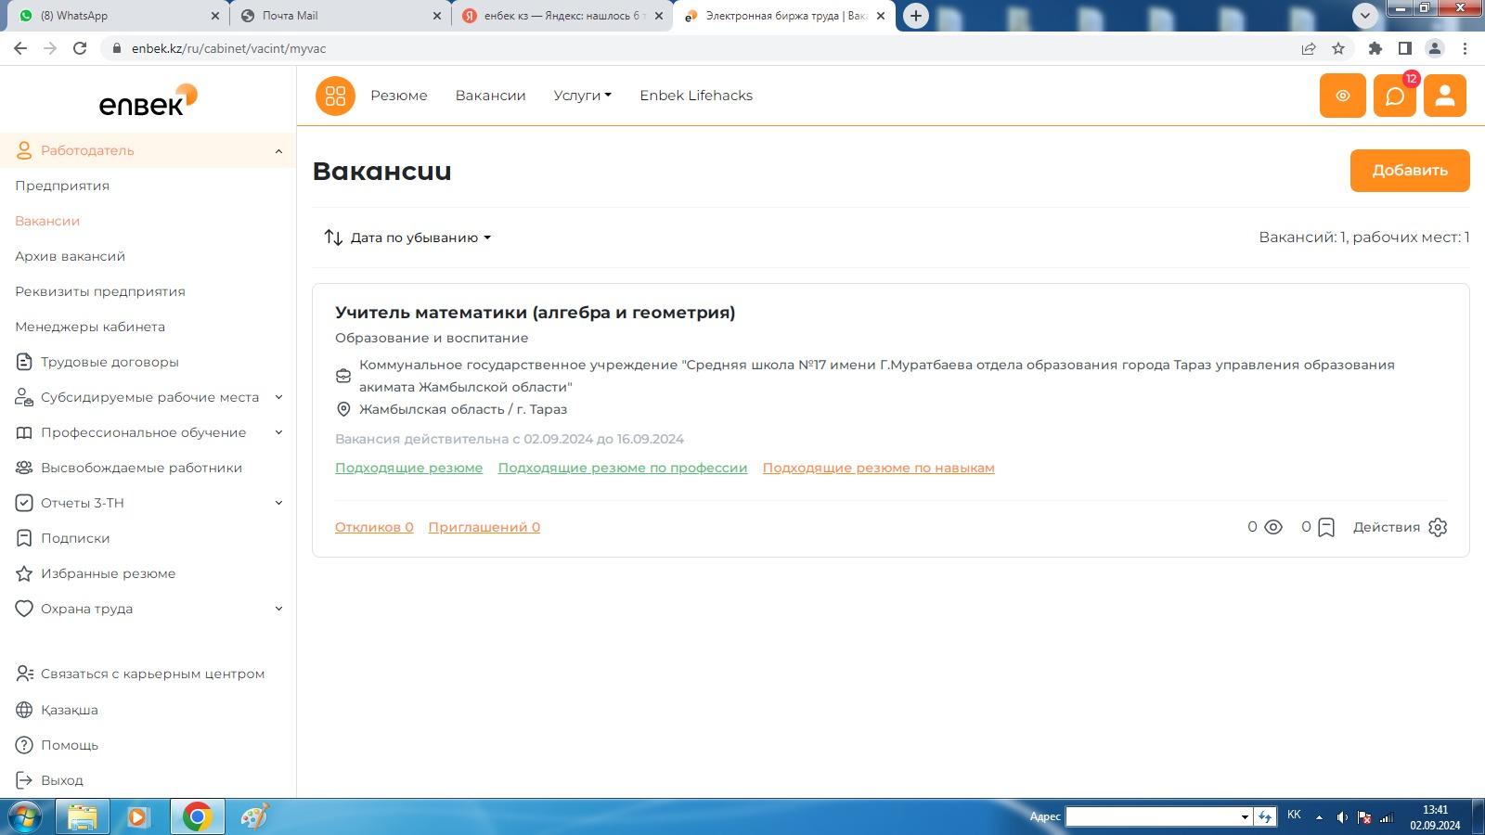
Task: Go to the Резюме menu item
Action: tap(399, 96)
